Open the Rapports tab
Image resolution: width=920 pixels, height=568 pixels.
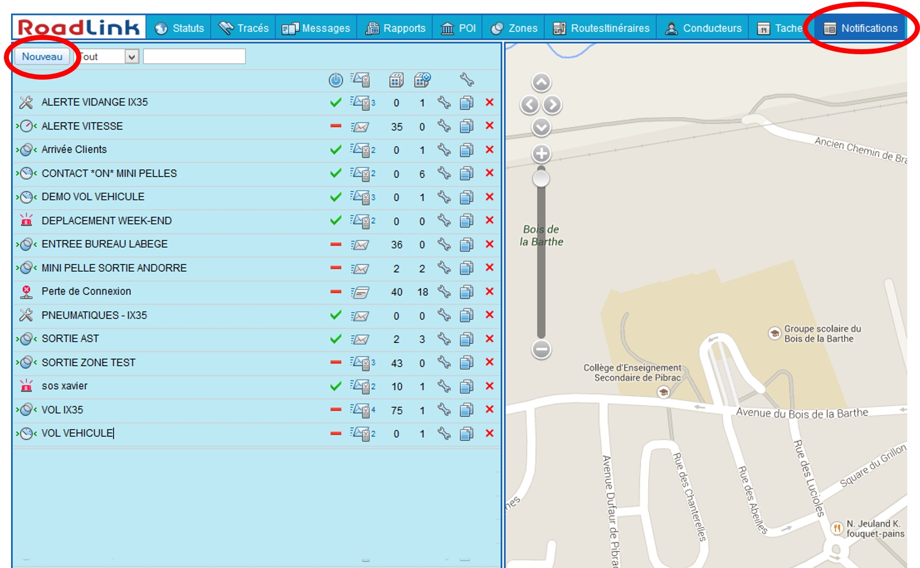tap(396, 28)
